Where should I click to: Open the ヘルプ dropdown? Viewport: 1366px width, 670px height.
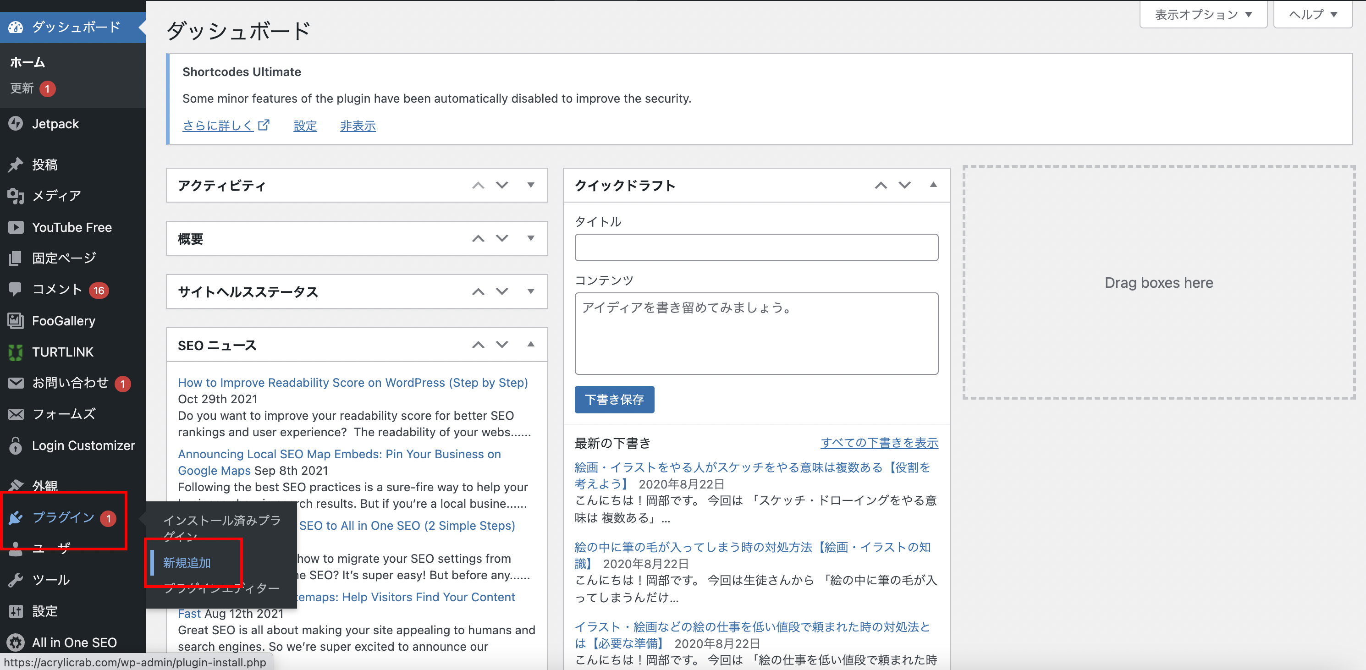pos(1312,15)
